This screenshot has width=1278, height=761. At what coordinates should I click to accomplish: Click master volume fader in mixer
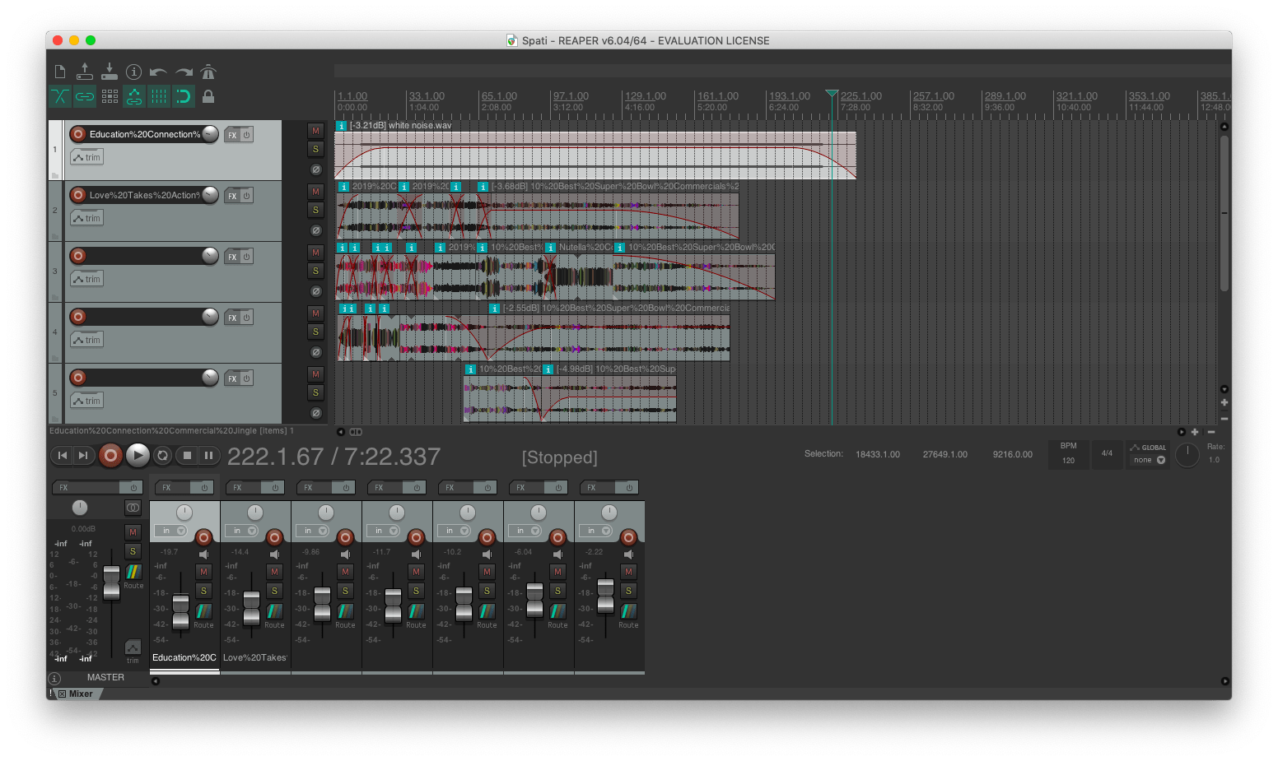[x=111, y=582]
